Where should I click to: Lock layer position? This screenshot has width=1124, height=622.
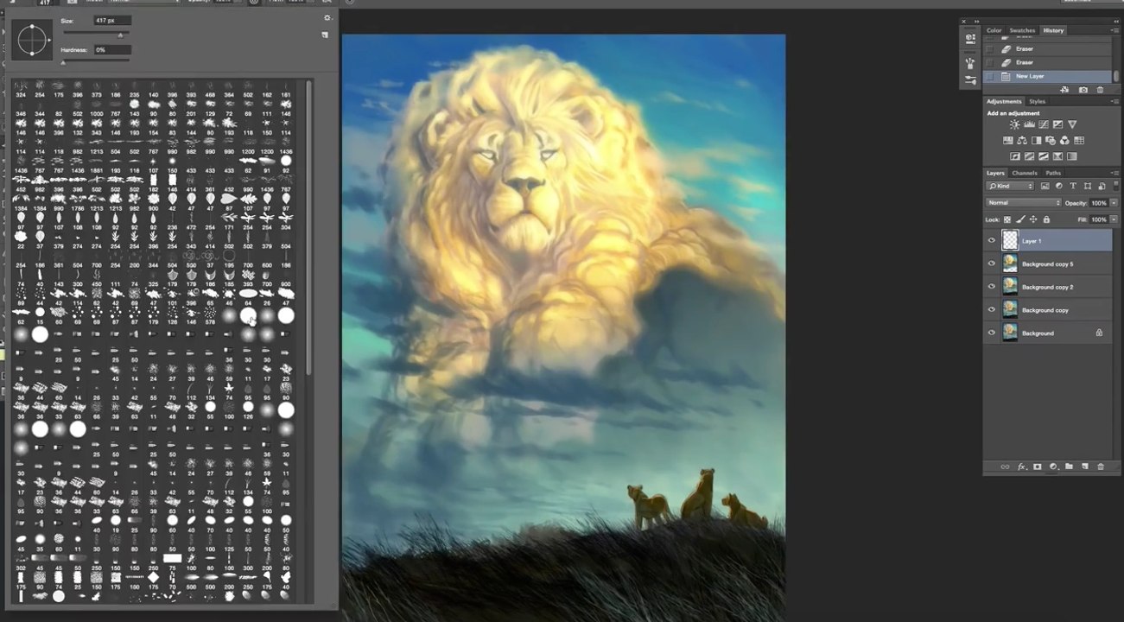(x=1033, y=219)
